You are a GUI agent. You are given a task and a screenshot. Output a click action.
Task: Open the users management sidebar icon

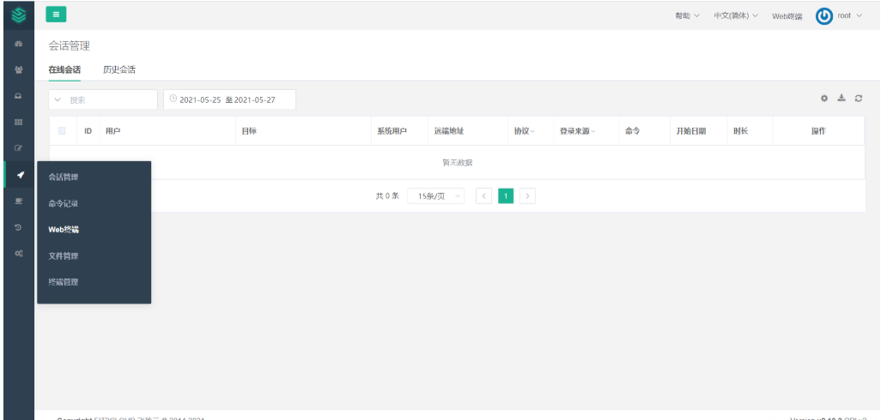click(19, 70)
